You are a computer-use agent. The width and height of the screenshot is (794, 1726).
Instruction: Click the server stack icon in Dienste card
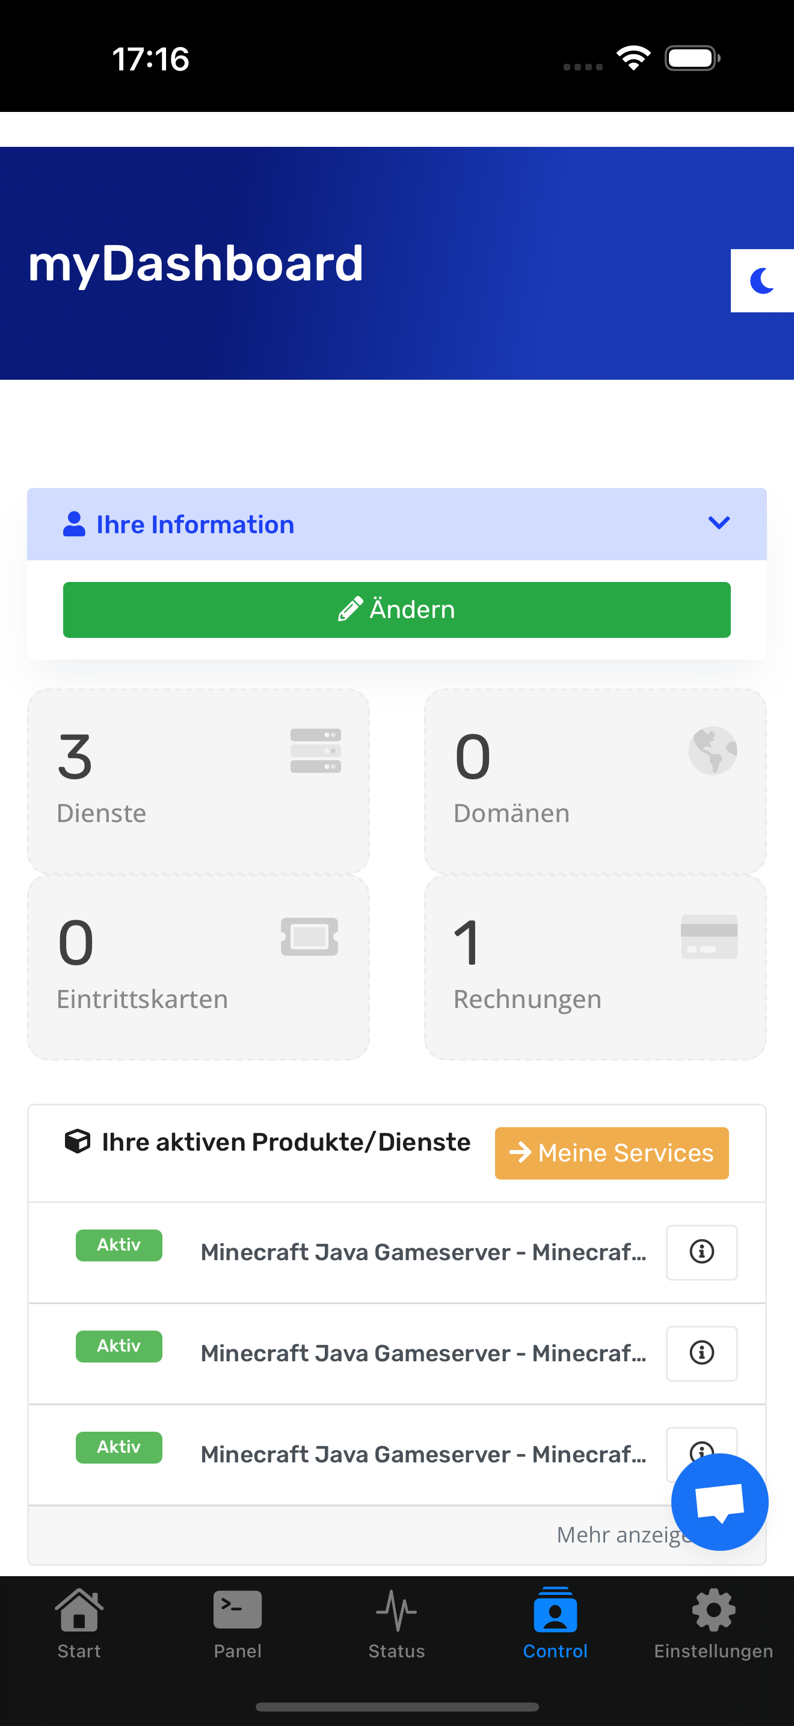(x=315, y=750)
